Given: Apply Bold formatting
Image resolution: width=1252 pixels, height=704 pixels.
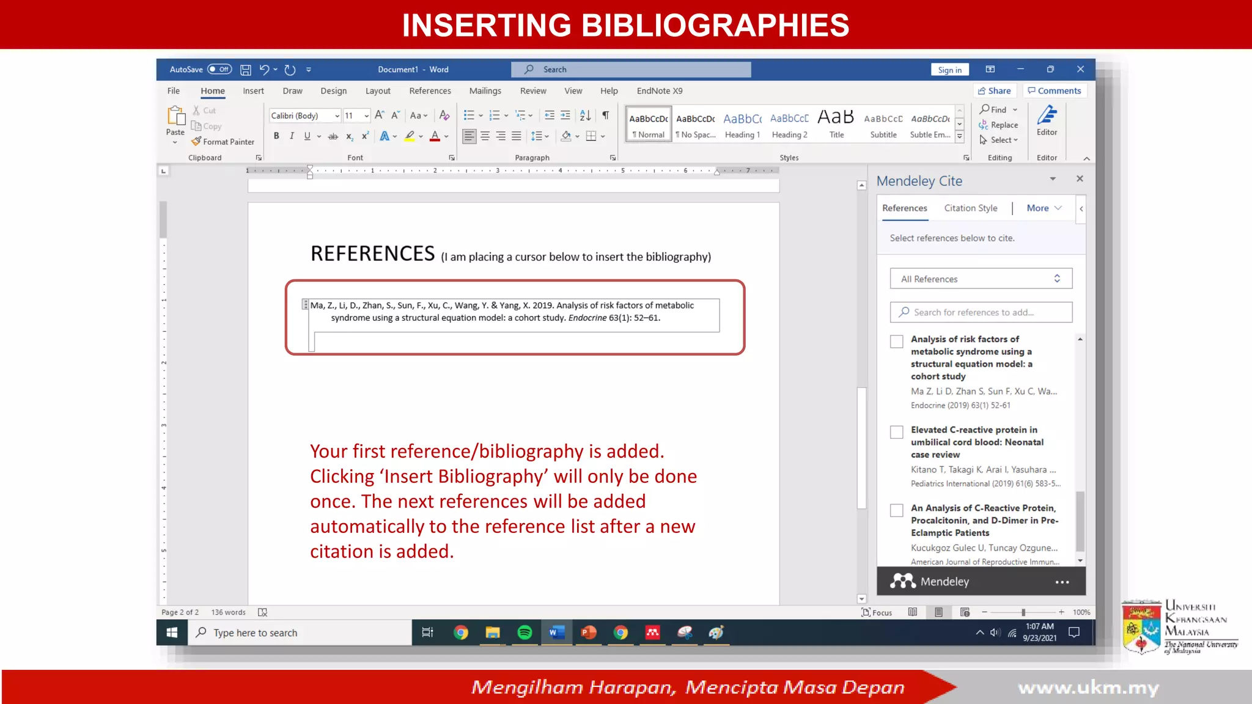Looking at the screenshot, I should click(x=276, y=136).
